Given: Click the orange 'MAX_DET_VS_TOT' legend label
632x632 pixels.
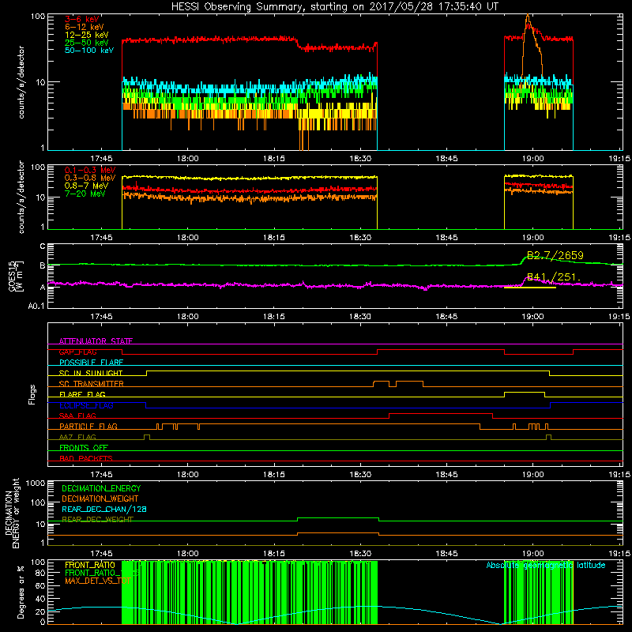Looking at the screenshot, I should (x=97, y=581).
